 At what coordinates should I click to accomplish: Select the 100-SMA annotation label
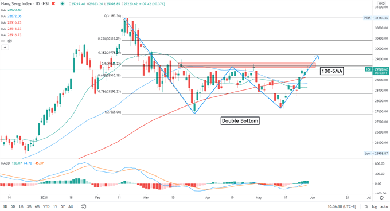coord(332,71)
